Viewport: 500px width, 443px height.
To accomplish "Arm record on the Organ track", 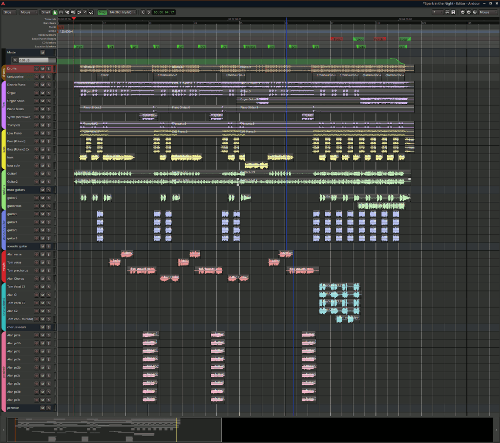I will tap(37, 93).
